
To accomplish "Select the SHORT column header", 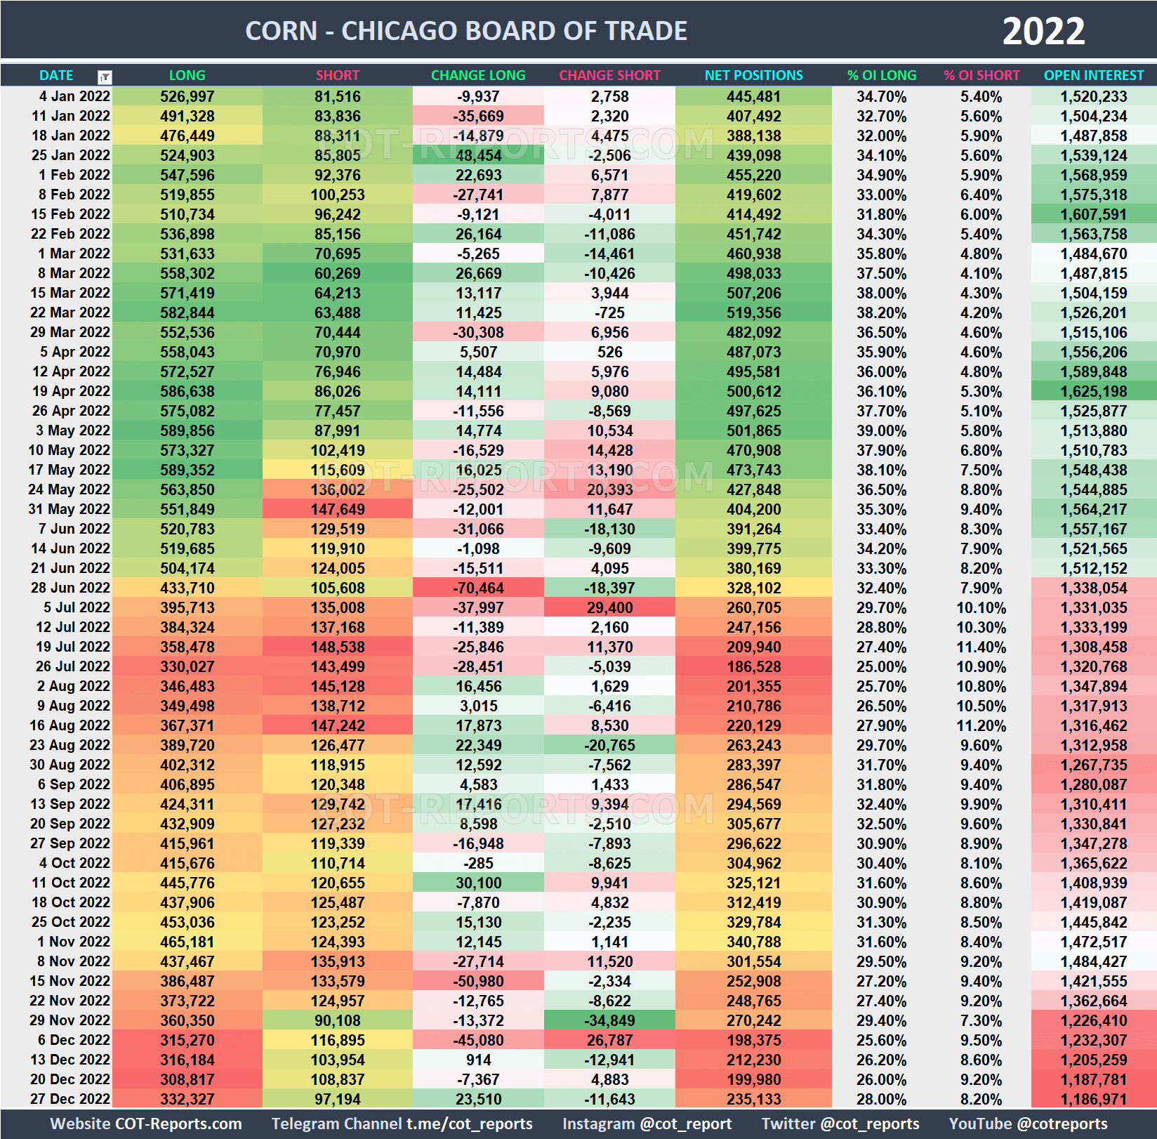I will point(337,75).
